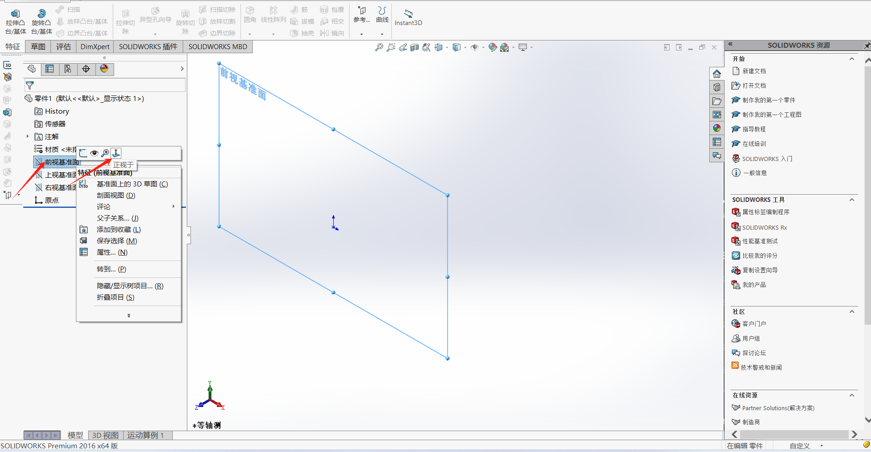Click the Edit Appearance color ball icon

492,47
